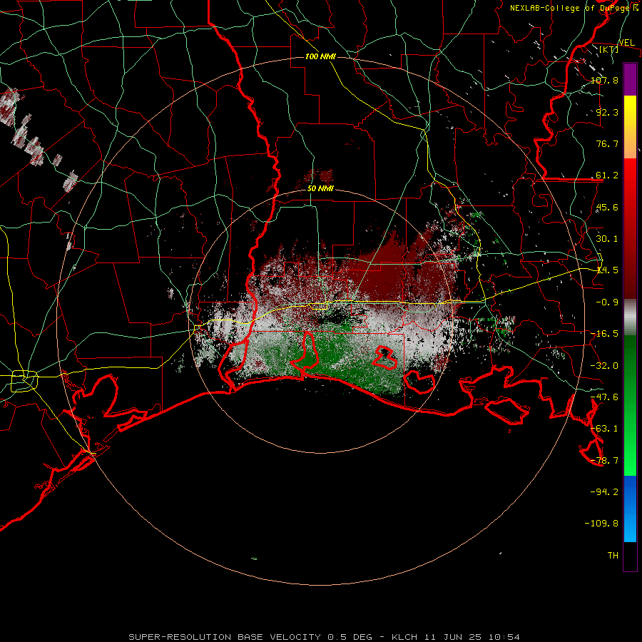This screenshot has width=642, height=642.
Task: Click the -94.2 legend value
Action: coord(604,491)
